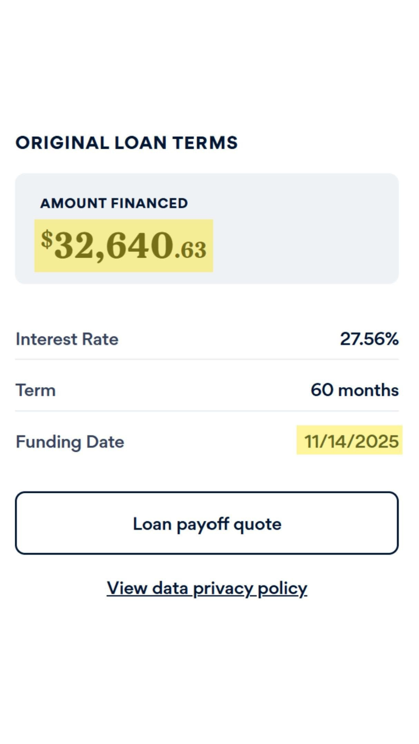Click the word 'TERMS' in the heading

point(205,143)
